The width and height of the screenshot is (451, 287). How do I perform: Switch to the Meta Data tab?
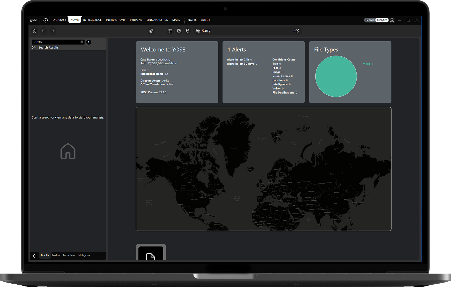point(69,255)
